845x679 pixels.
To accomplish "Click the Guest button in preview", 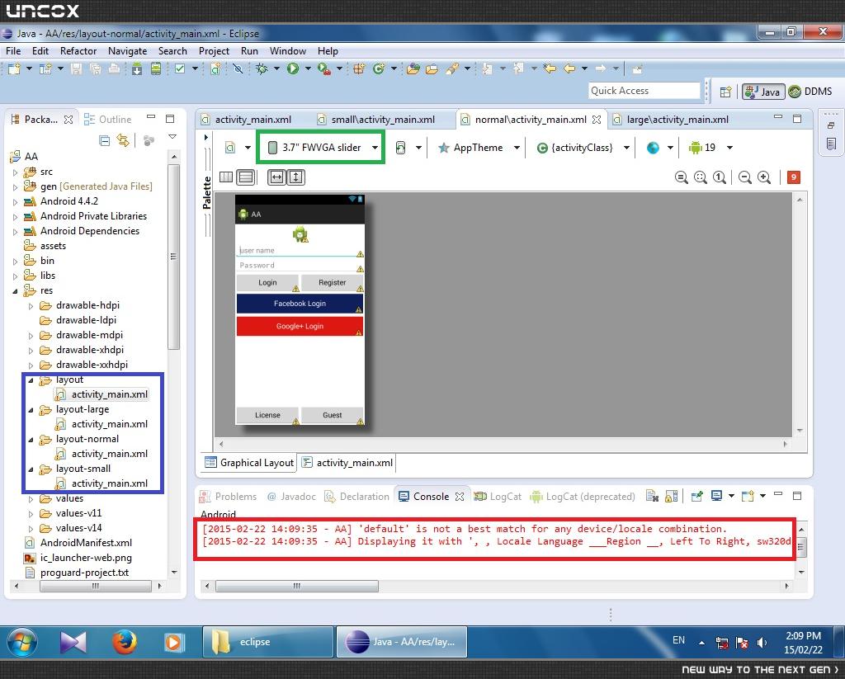I will [x=332, y=415].
